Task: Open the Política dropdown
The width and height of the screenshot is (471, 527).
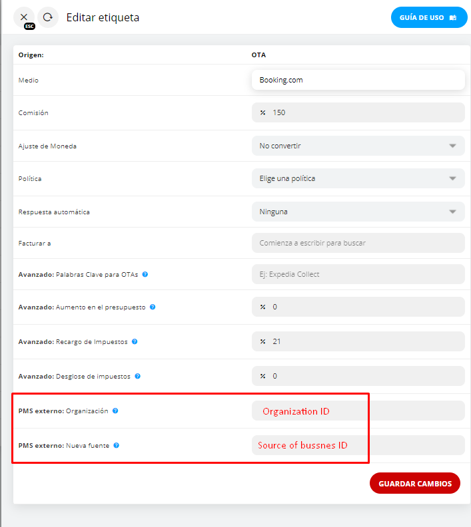Action: tap(358, 178)
